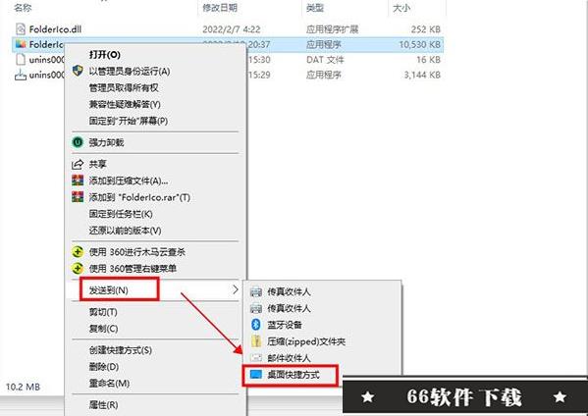The width and height of the screenshot is (588, 416).
Task: Select the first 传真收件人 entry in submenu
Action: point(289,291)
